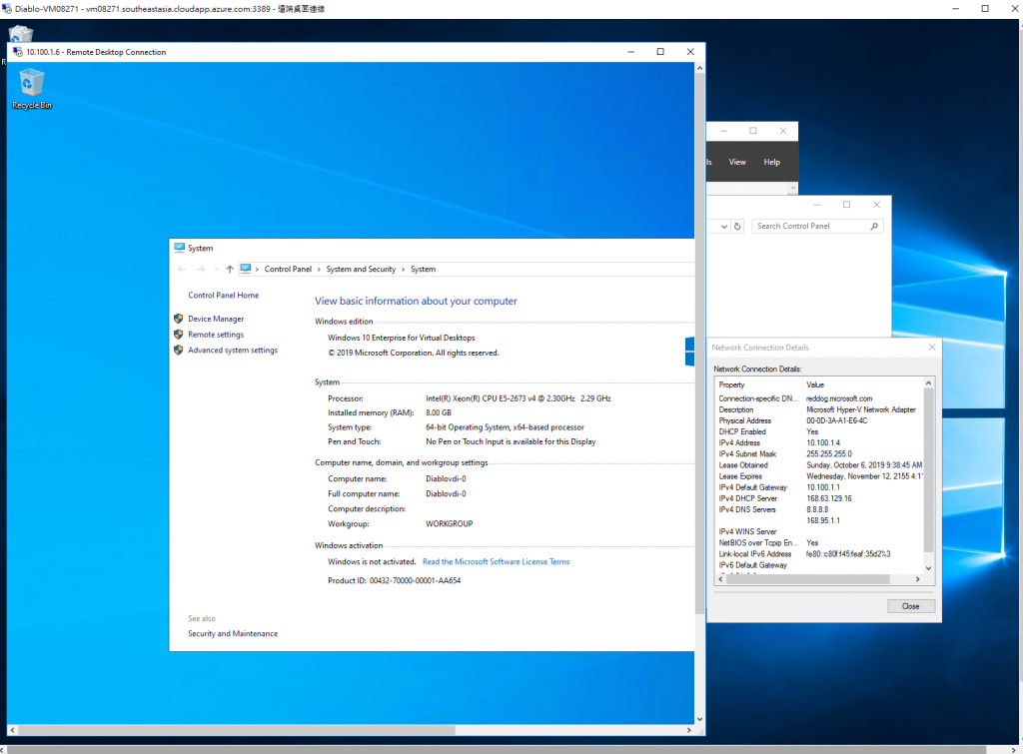Go to Control Panel Home

pos(223,296)
